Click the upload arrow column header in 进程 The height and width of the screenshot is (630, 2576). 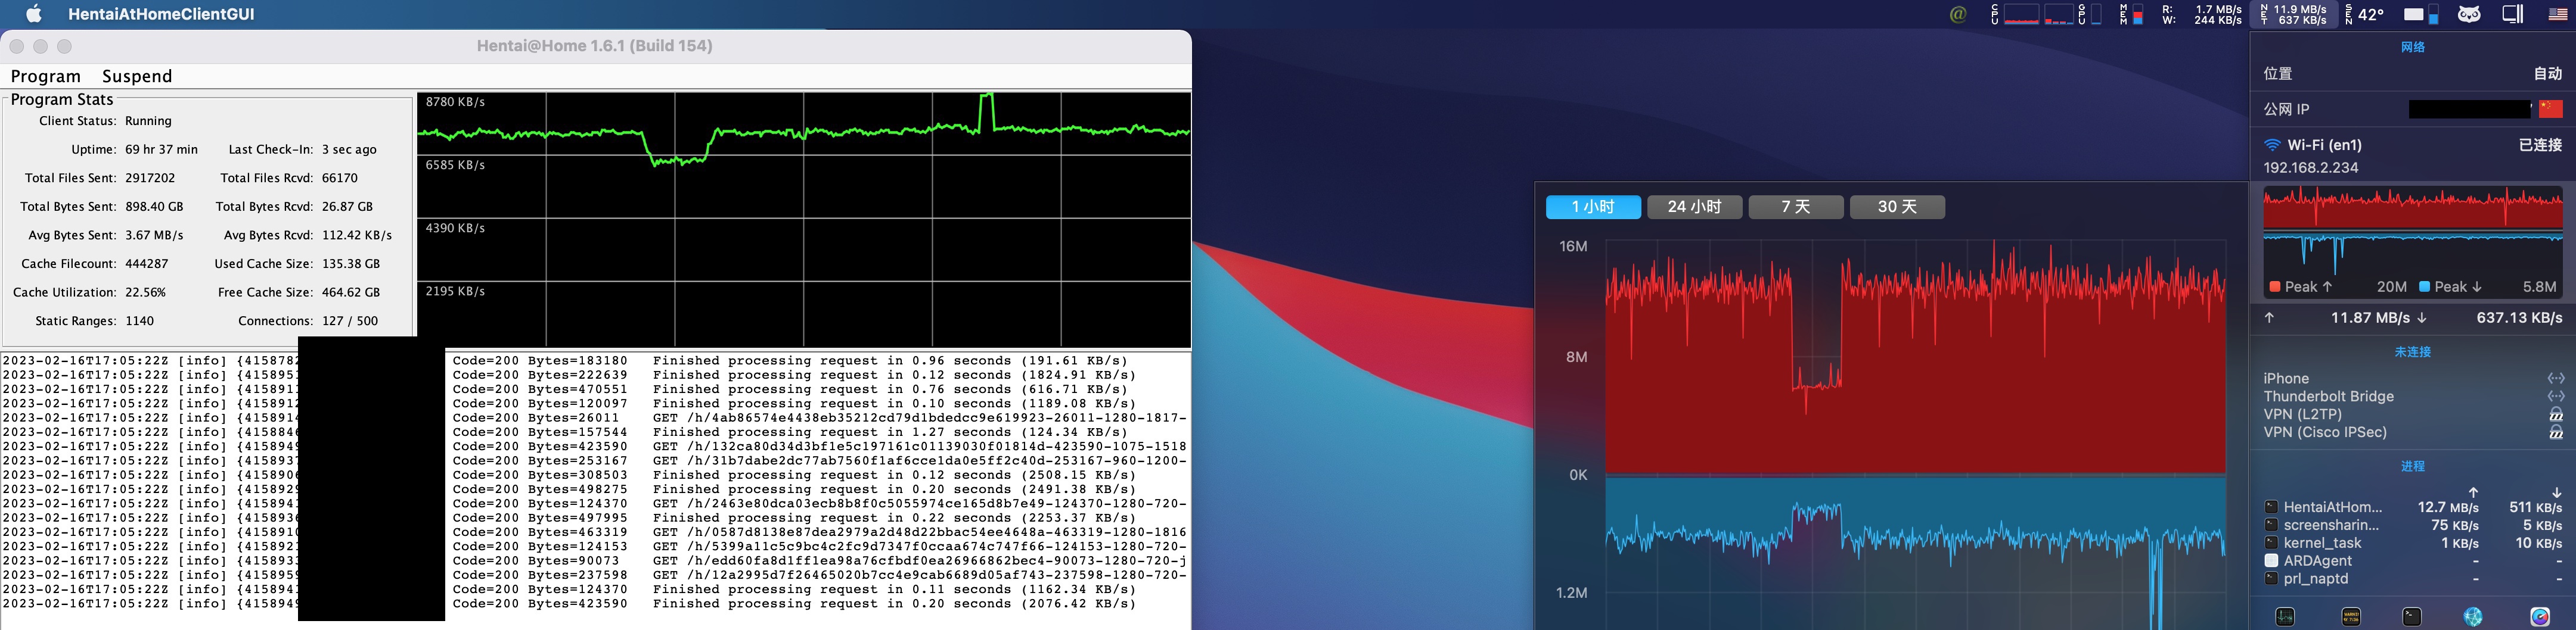point(2473,492)
